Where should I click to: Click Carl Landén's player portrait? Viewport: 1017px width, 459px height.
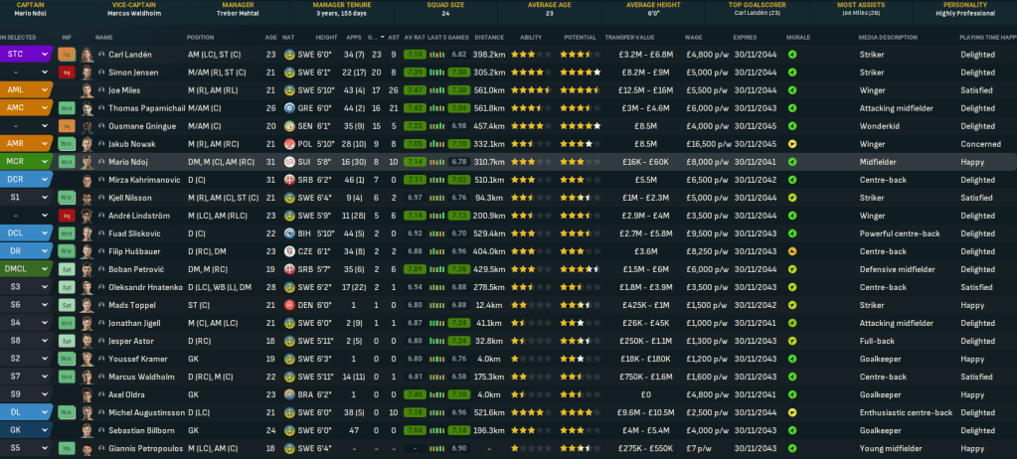coord(86,55)
